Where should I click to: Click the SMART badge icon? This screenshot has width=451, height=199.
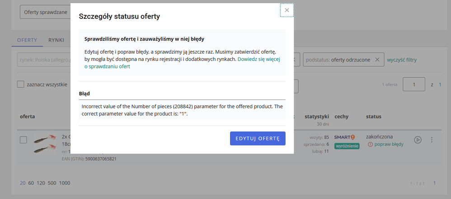point(345,137)
